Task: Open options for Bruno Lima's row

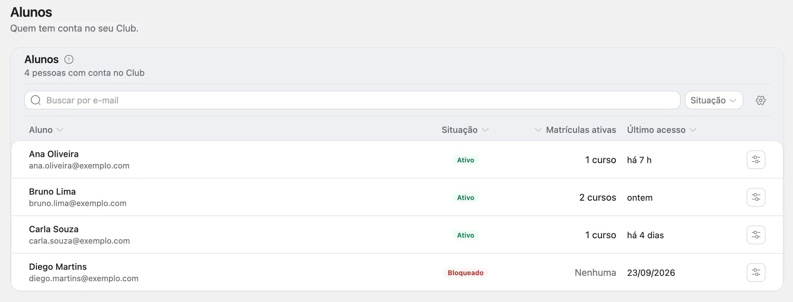Action: coord(756,197)
